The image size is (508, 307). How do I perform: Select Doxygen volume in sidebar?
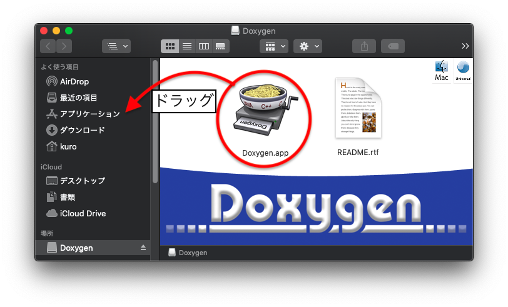(x=93, y=248)
